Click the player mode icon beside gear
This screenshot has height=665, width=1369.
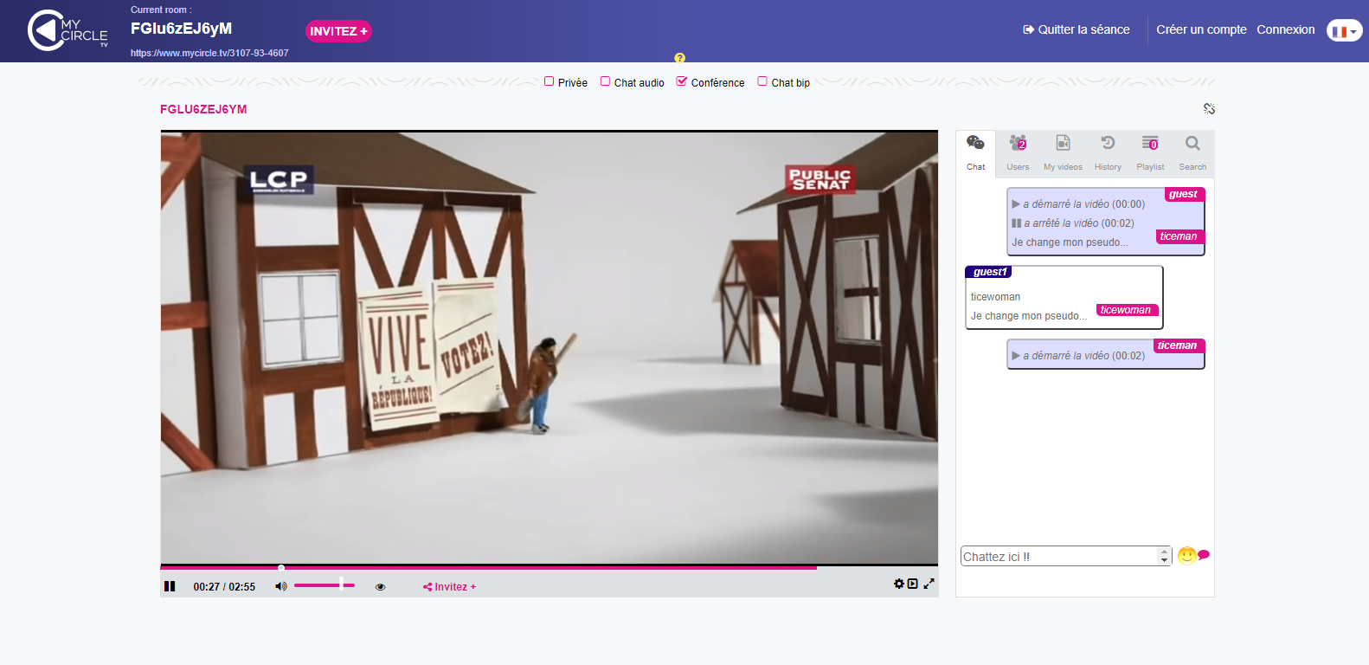tap(913, 584)
